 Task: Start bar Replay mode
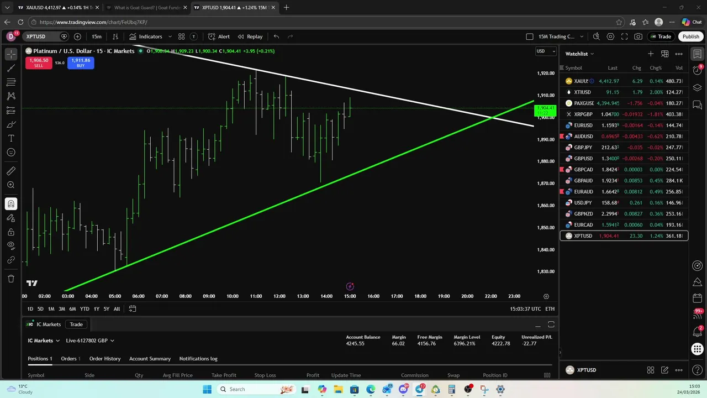pyautogui.click(x=250, y=36)
